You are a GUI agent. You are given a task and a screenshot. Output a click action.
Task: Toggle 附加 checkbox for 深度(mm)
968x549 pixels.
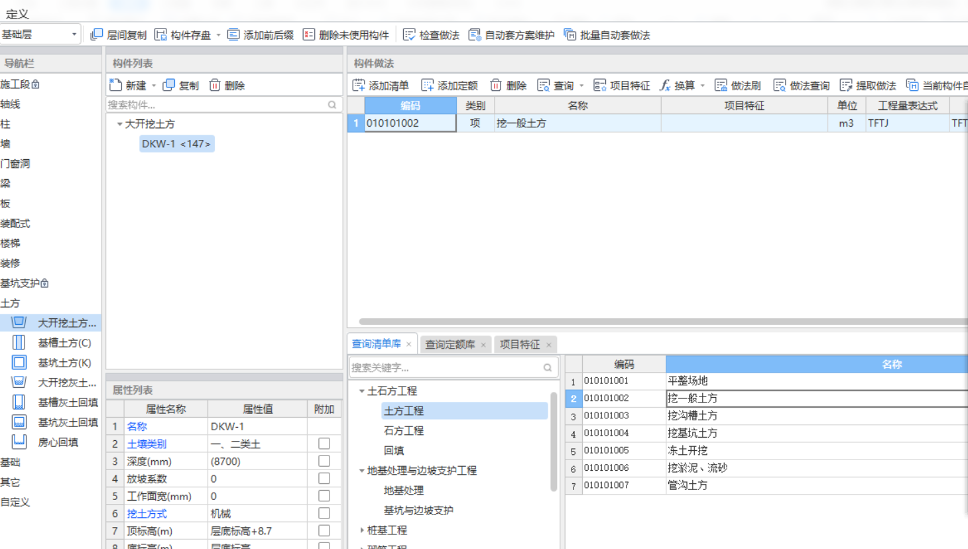pos(324,461)
